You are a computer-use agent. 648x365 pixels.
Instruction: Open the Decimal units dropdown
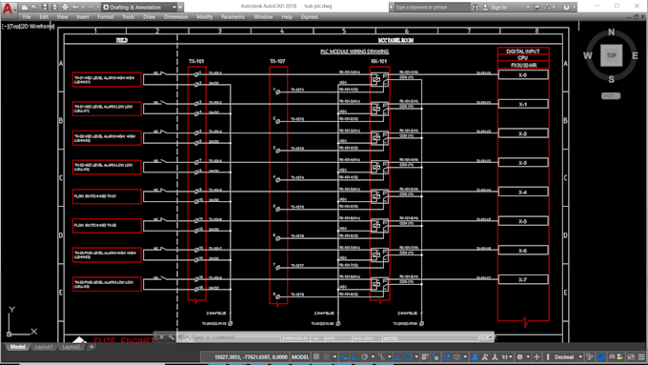click(x=580, y=357)
